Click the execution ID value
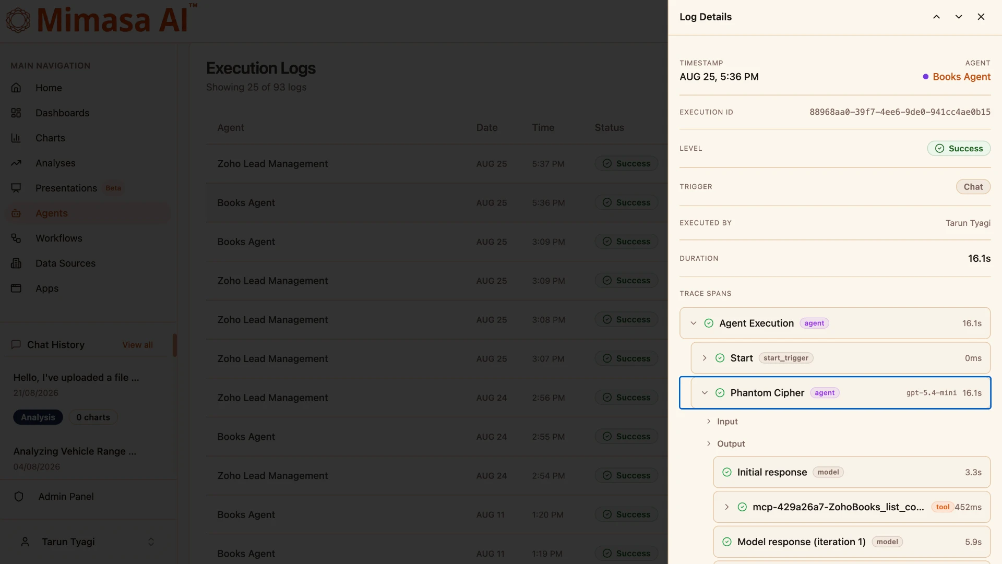Viewport: 1002px width, 564px height. point(900,112)
